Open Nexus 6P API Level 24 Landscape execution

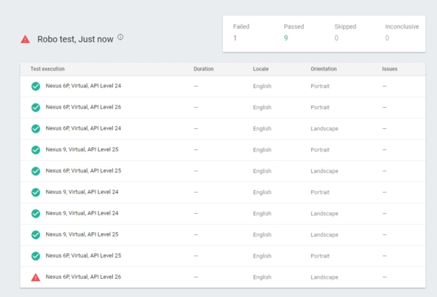pyautogui.click(x=83, y=128)
